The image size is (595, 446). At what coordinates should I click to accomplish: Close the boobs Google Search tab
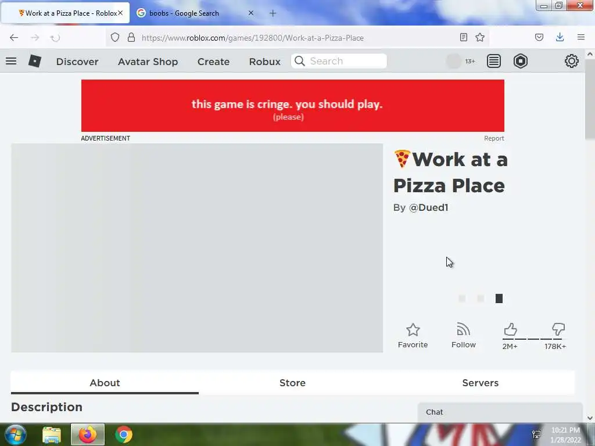[251, 13]
